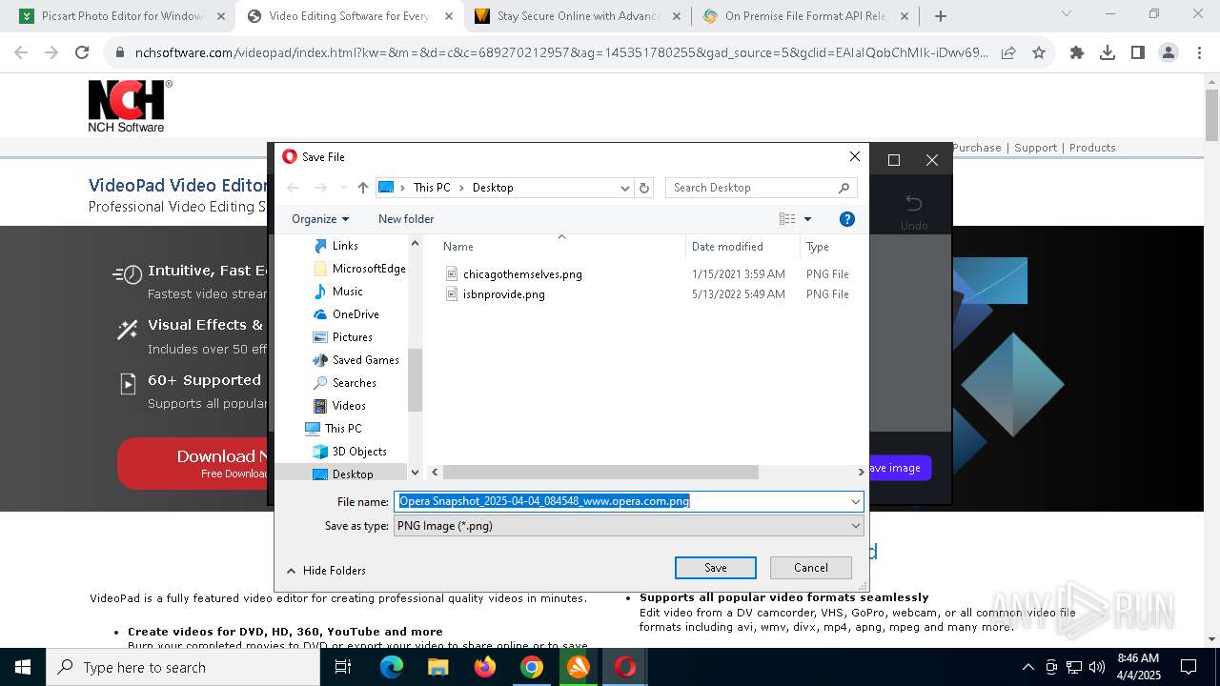
Task: Go up one folder level
Action: pyautogui.click(x=363, y=188)
